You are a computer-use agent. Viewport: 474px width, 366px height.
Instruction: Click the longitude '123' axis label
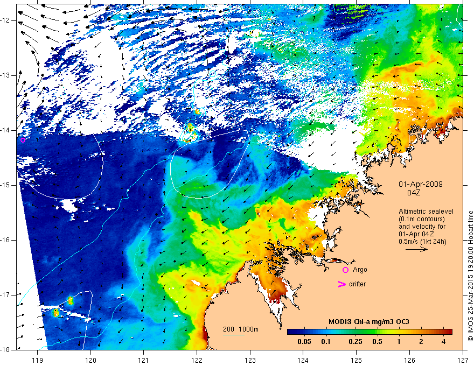click(x=250, y=360)
